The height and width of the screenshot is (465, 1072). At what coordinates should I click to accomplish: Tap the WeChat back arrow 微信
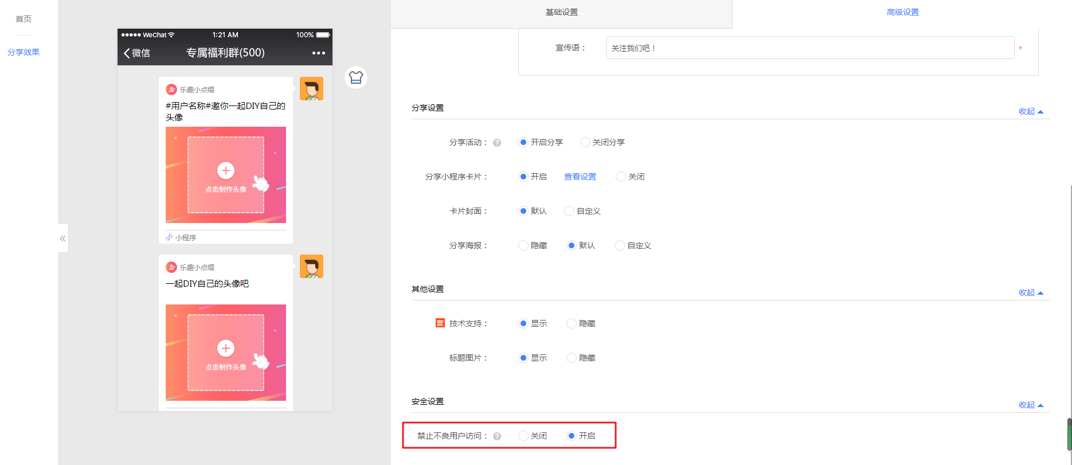pos(137,53)
